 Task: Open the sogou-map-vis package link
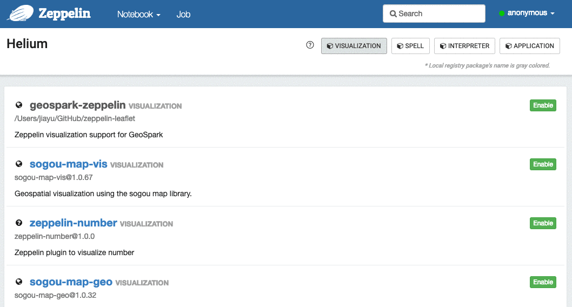(x=68, y=164)
